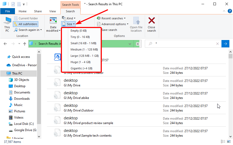Collapse the ribbon with the chevron

tap(224, 11)
